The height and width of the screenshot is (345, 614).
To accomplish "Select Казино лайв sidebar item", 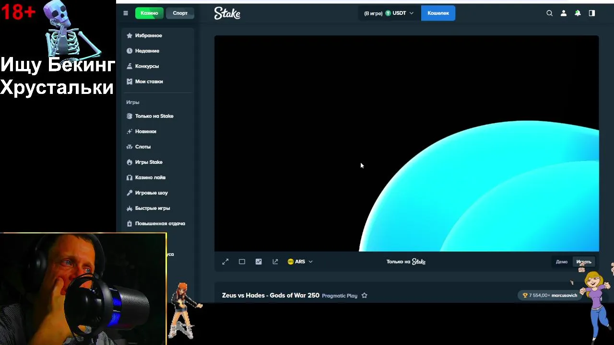I will pos(158,177).
